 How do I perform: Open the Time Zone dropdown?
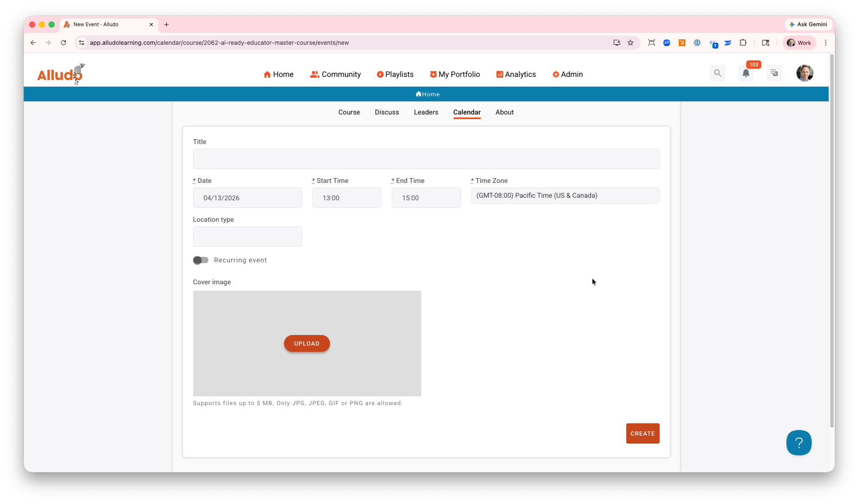[x=564, y=196]
